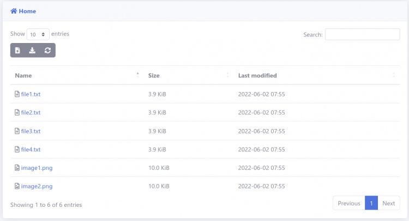Open file4.txt link
409x221 pixels.
click(x=31, y=150)
